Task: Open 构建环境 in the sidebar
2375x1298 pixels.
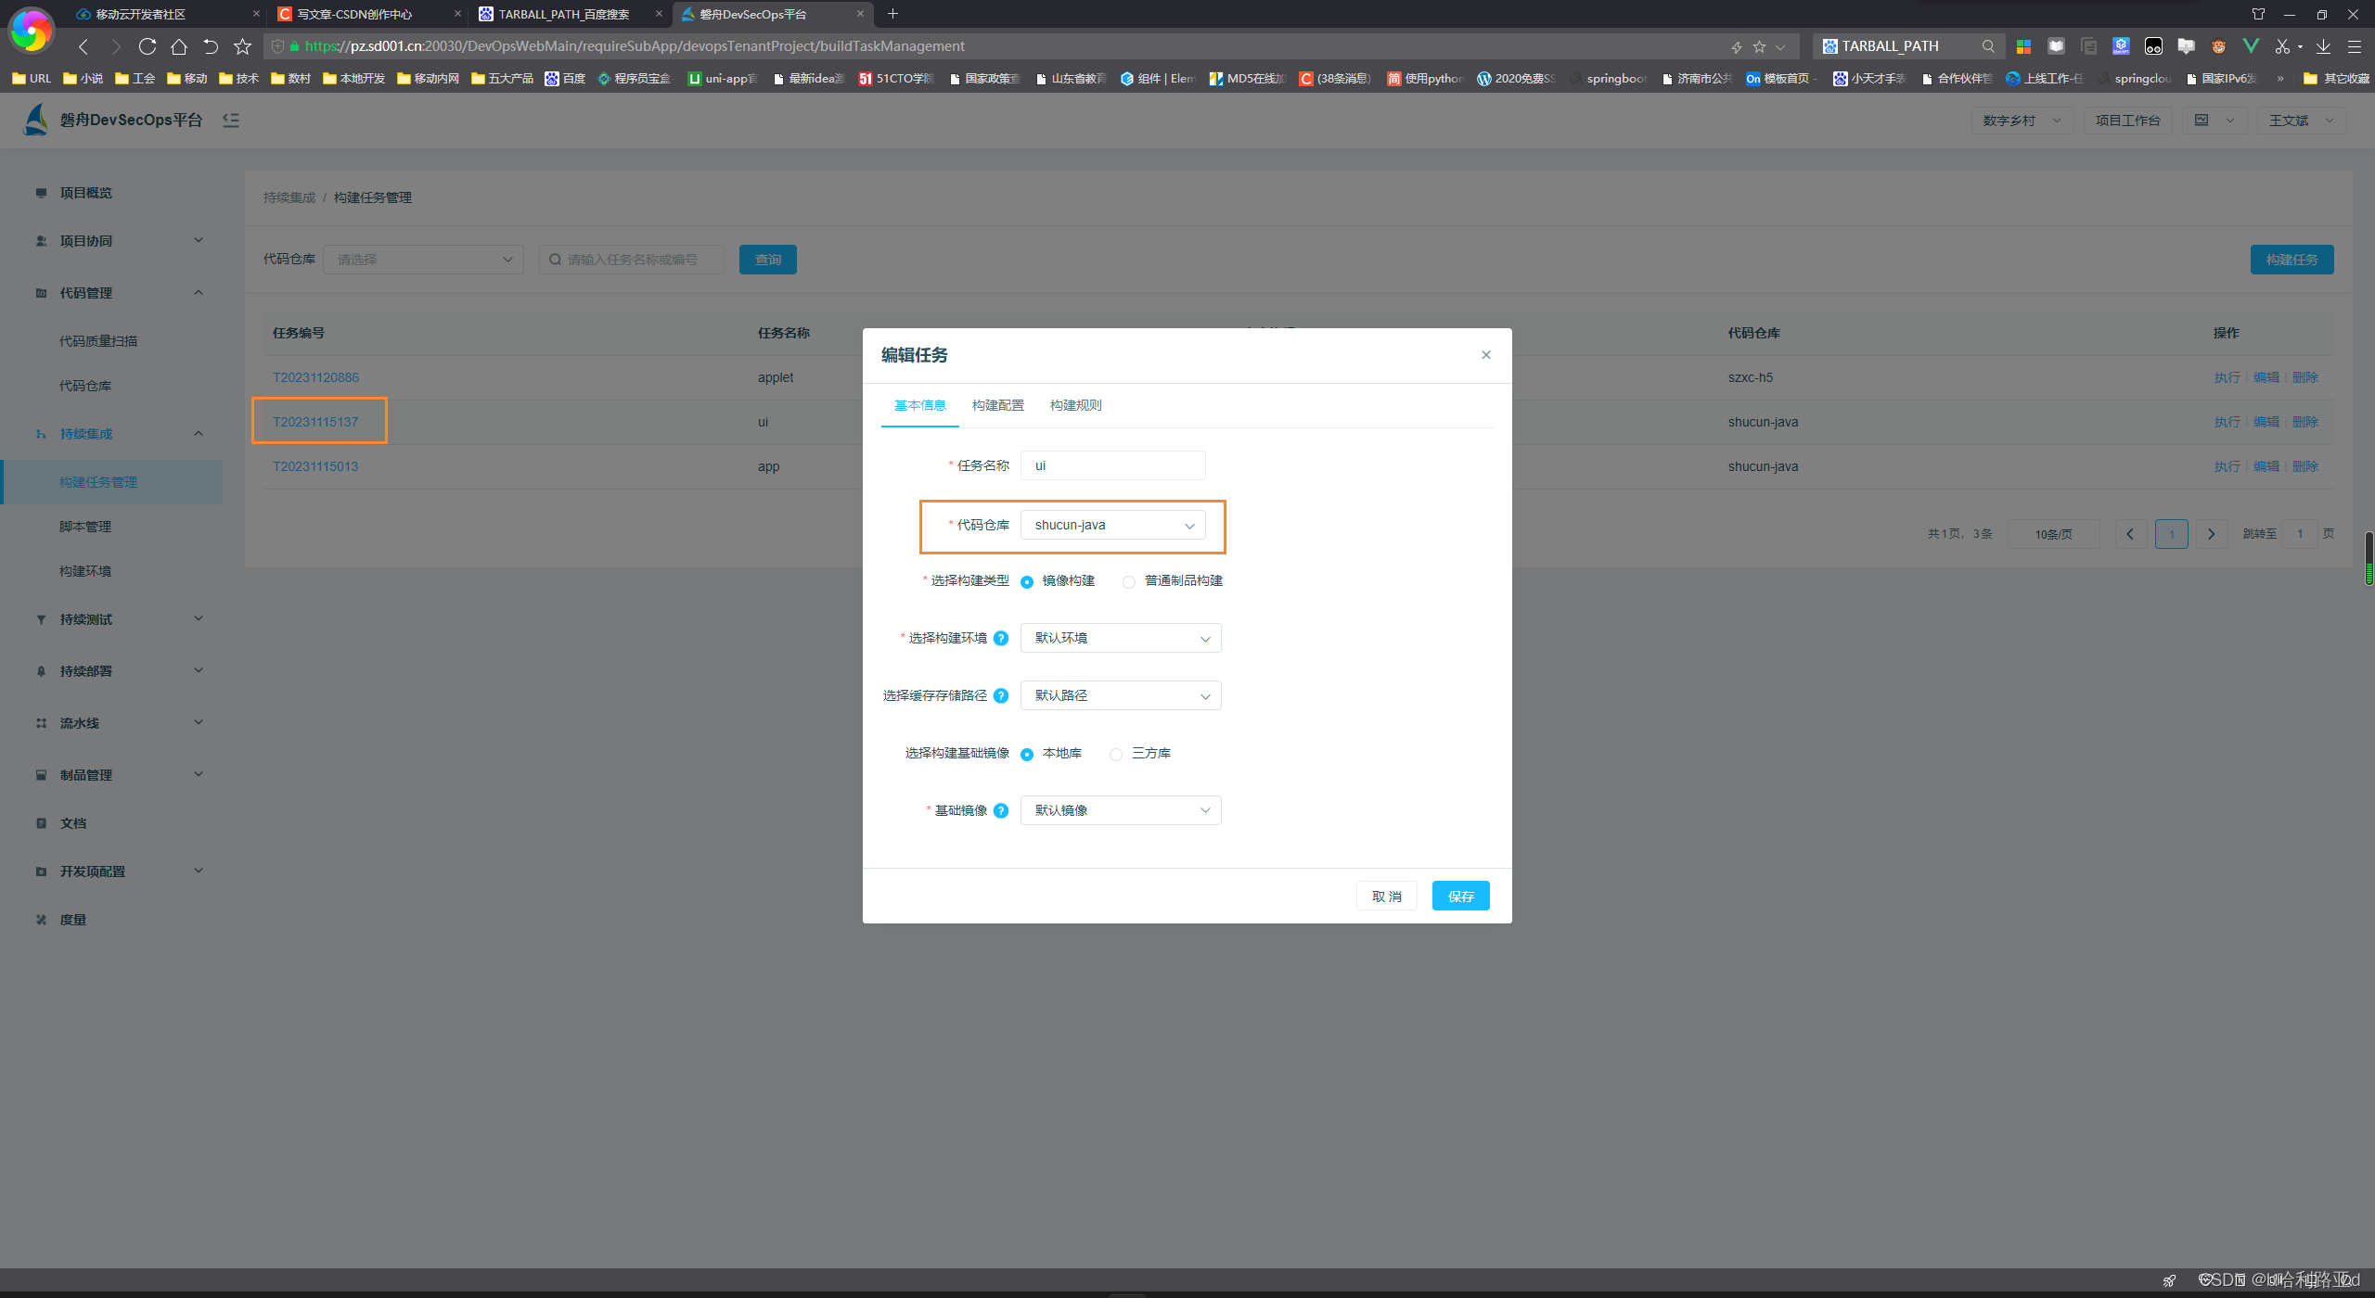Action: [x=85, y=571]
